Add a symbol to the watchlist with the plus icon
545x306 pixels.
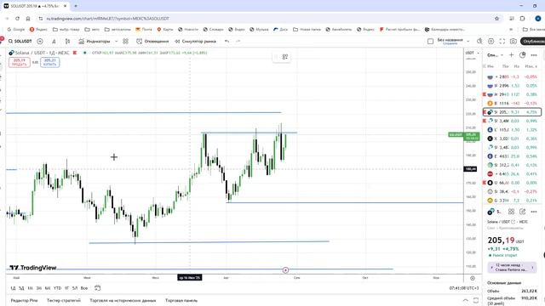point(511,54)
